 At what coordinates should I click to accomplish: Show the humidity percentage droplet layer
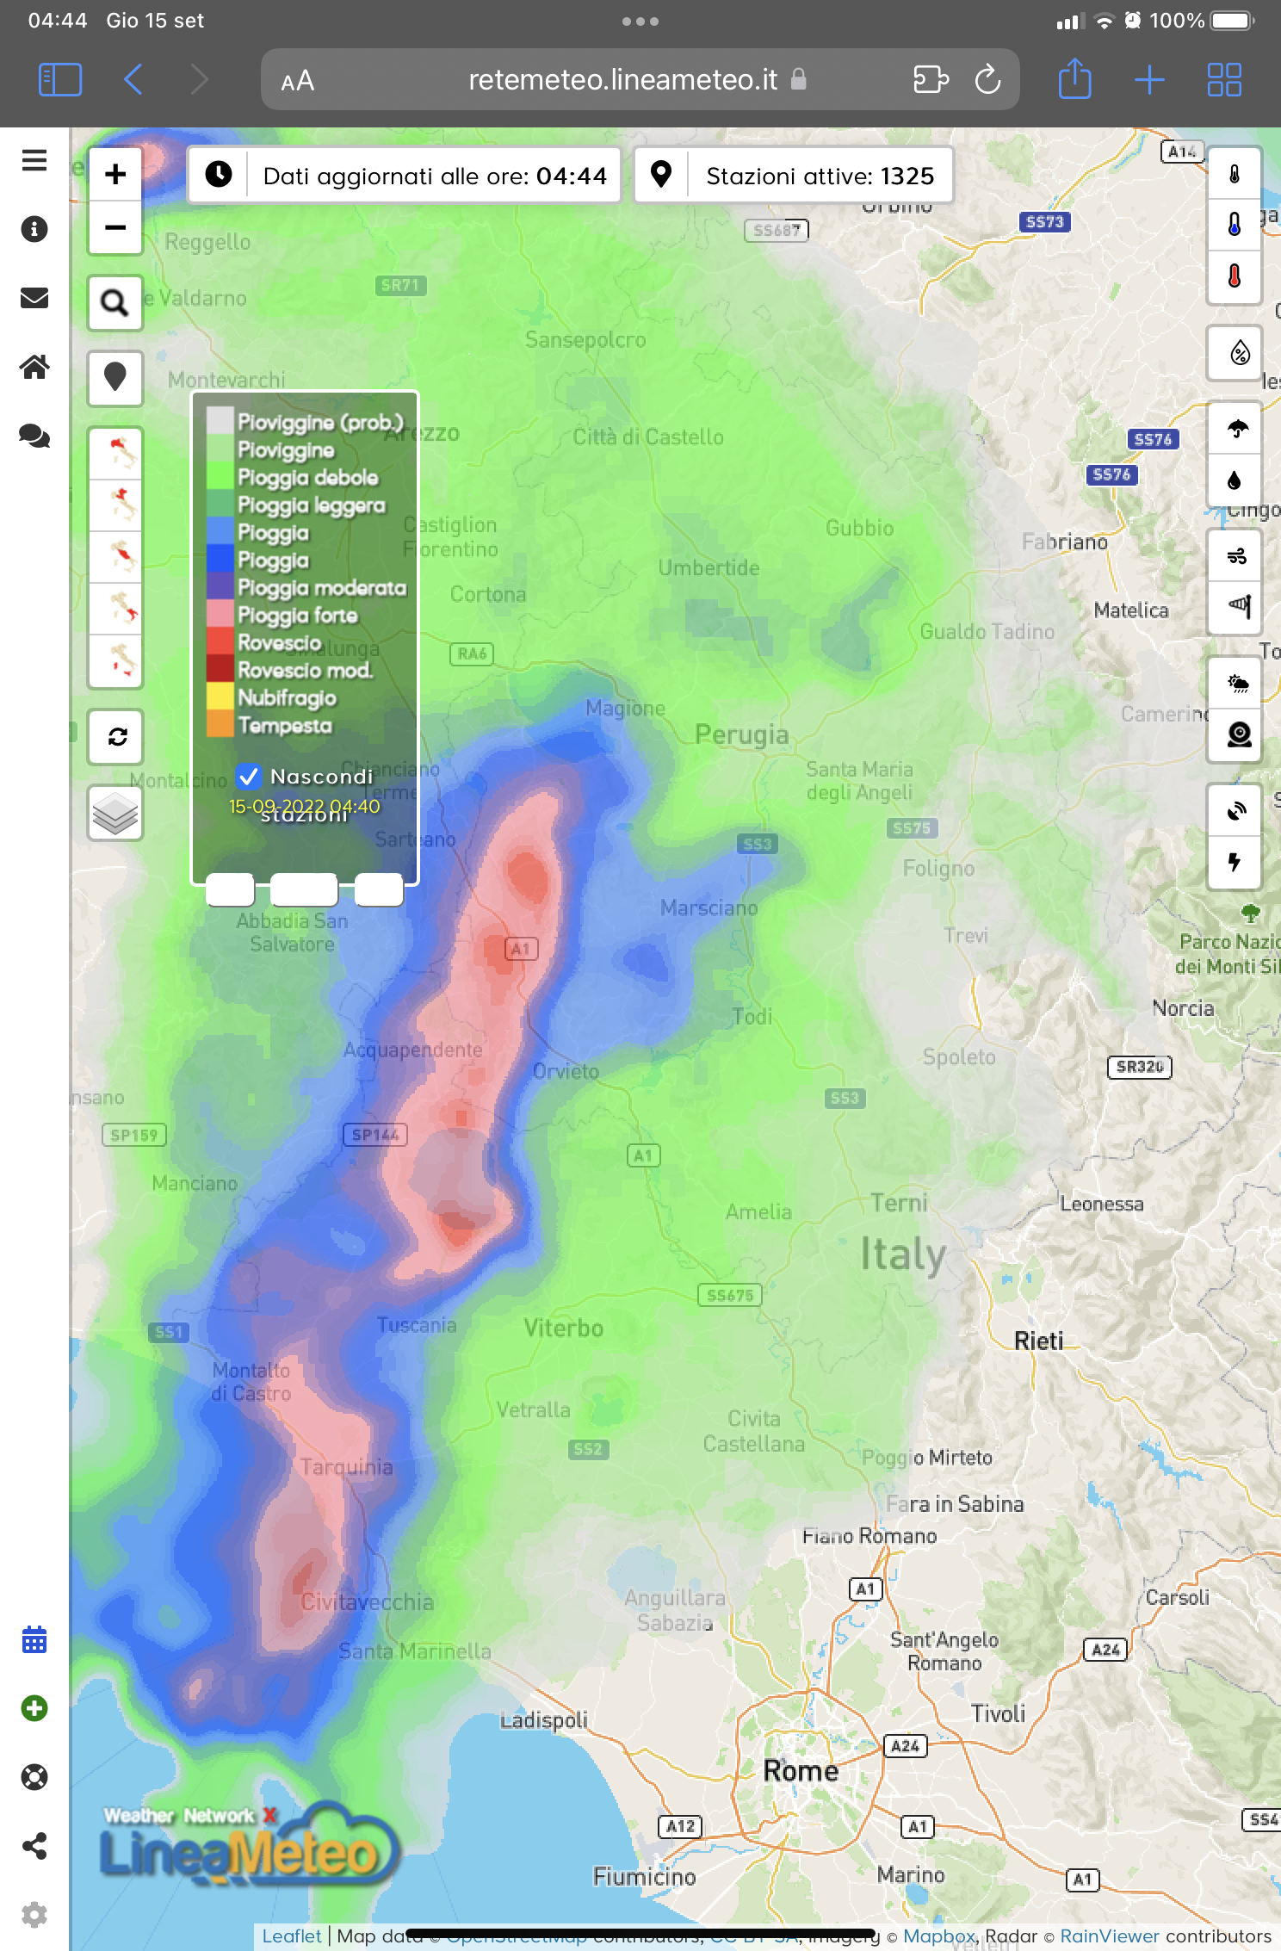pos(1236,352)
